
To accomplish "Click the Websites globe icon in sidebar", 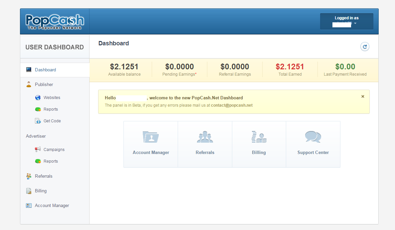I will click(x=38, y=98).
